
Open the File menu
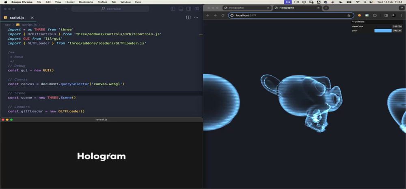tap(39, 2)
